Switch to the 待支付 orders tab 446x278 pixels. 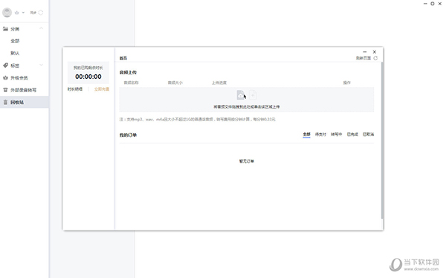(320, 135)
